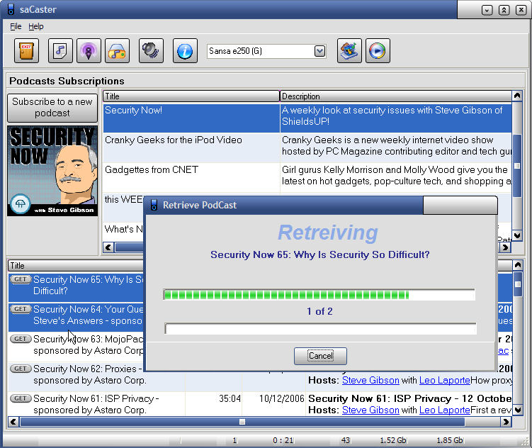532x448 pixels.
Task: Click the overall empty progress bar
Action: [x=321, y=328]
